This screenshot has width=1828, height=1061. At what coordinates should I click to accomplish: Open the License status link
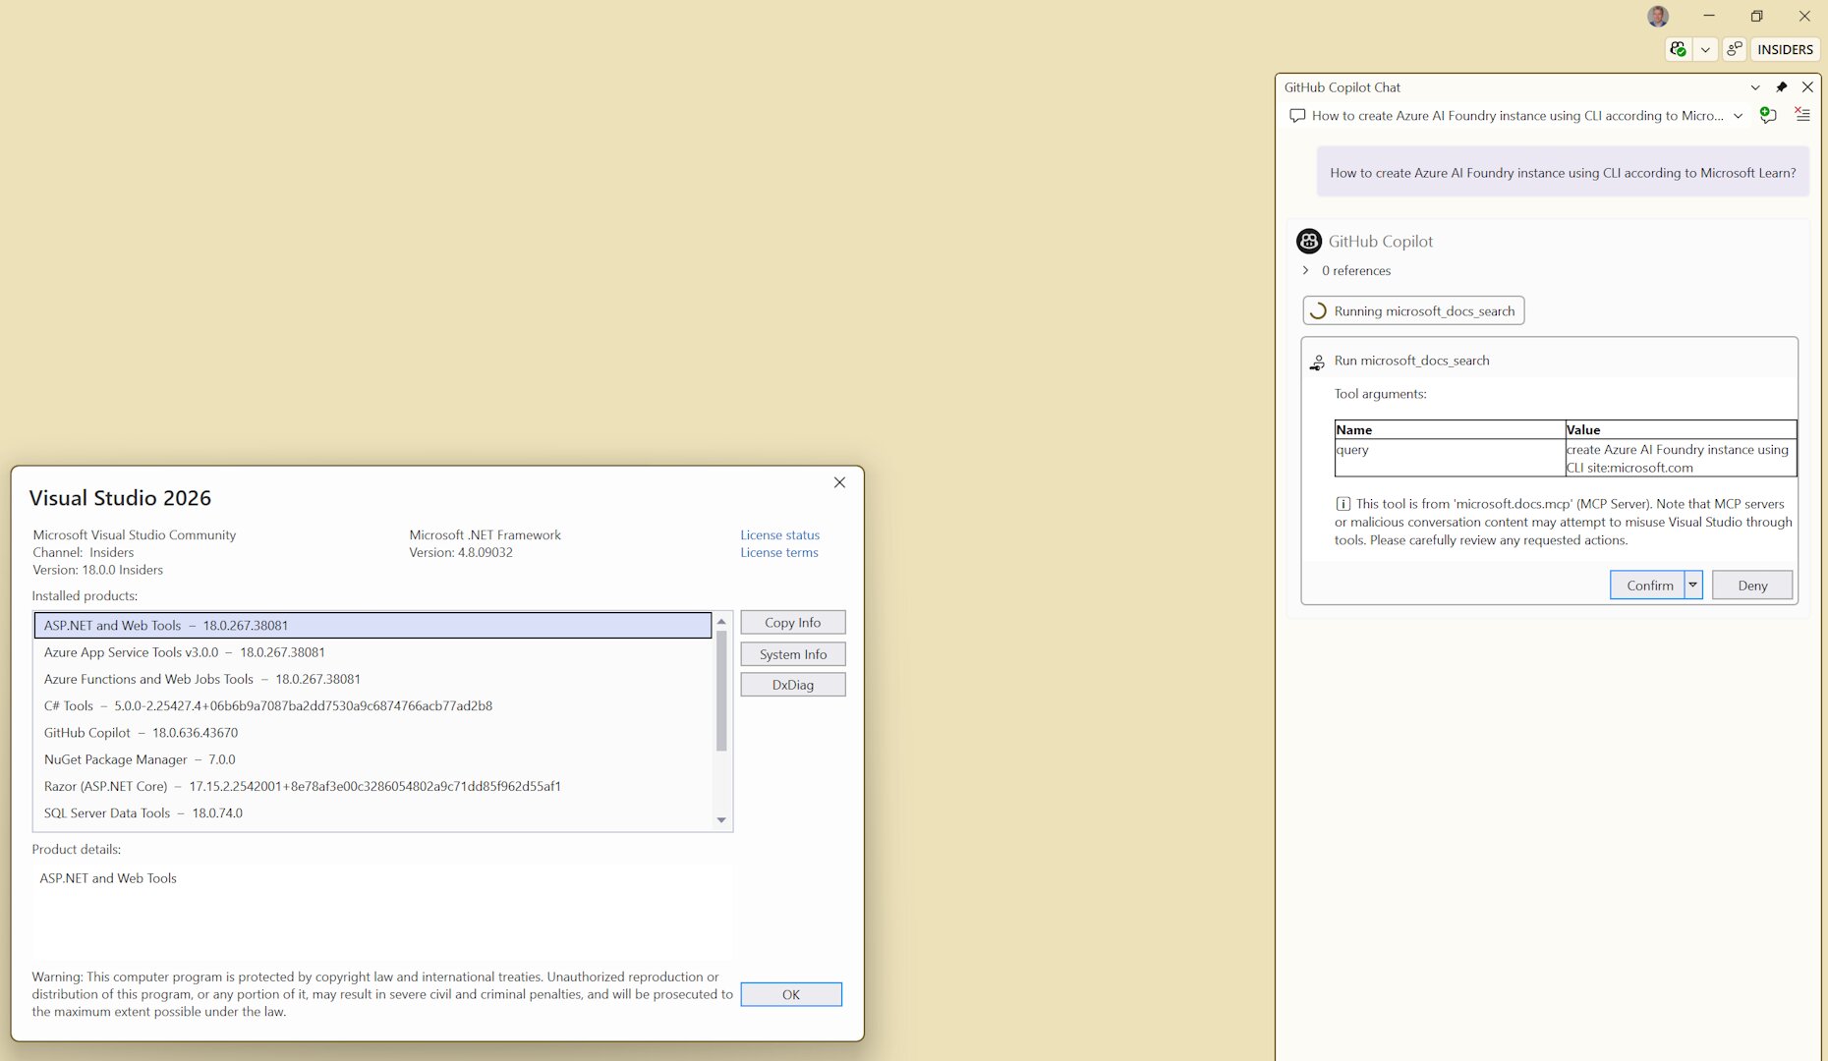pyautogui.click(x=779, y=534)
